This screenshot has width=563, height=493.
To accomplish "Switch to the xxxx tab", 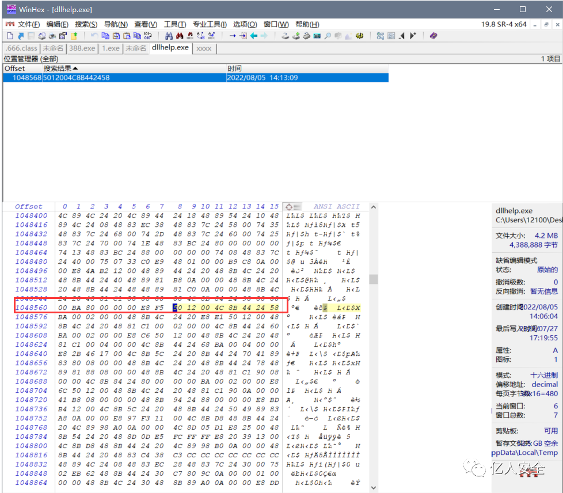I will click(x=204, y=48).
